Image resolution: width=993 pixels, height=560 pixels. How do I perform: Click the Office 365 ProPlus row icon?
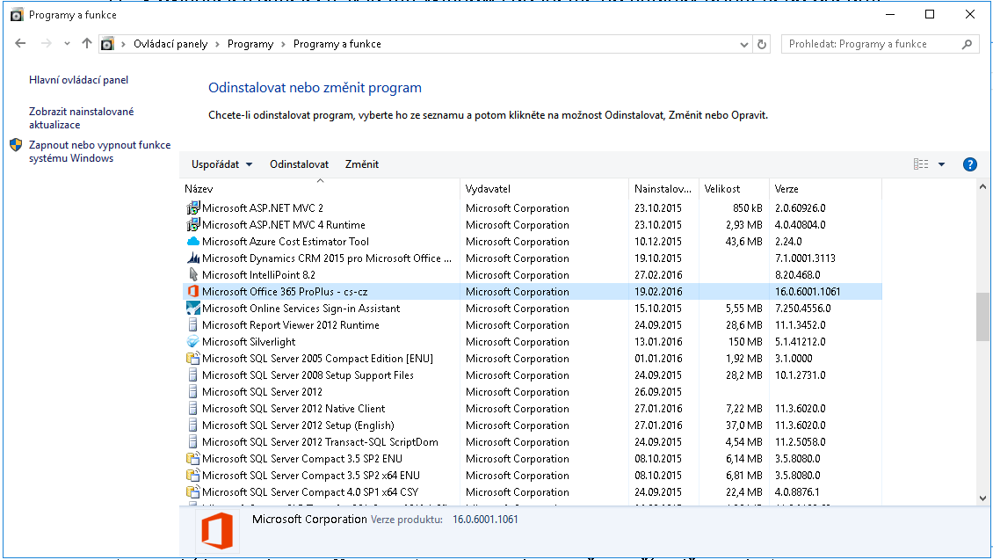(193, 291)
